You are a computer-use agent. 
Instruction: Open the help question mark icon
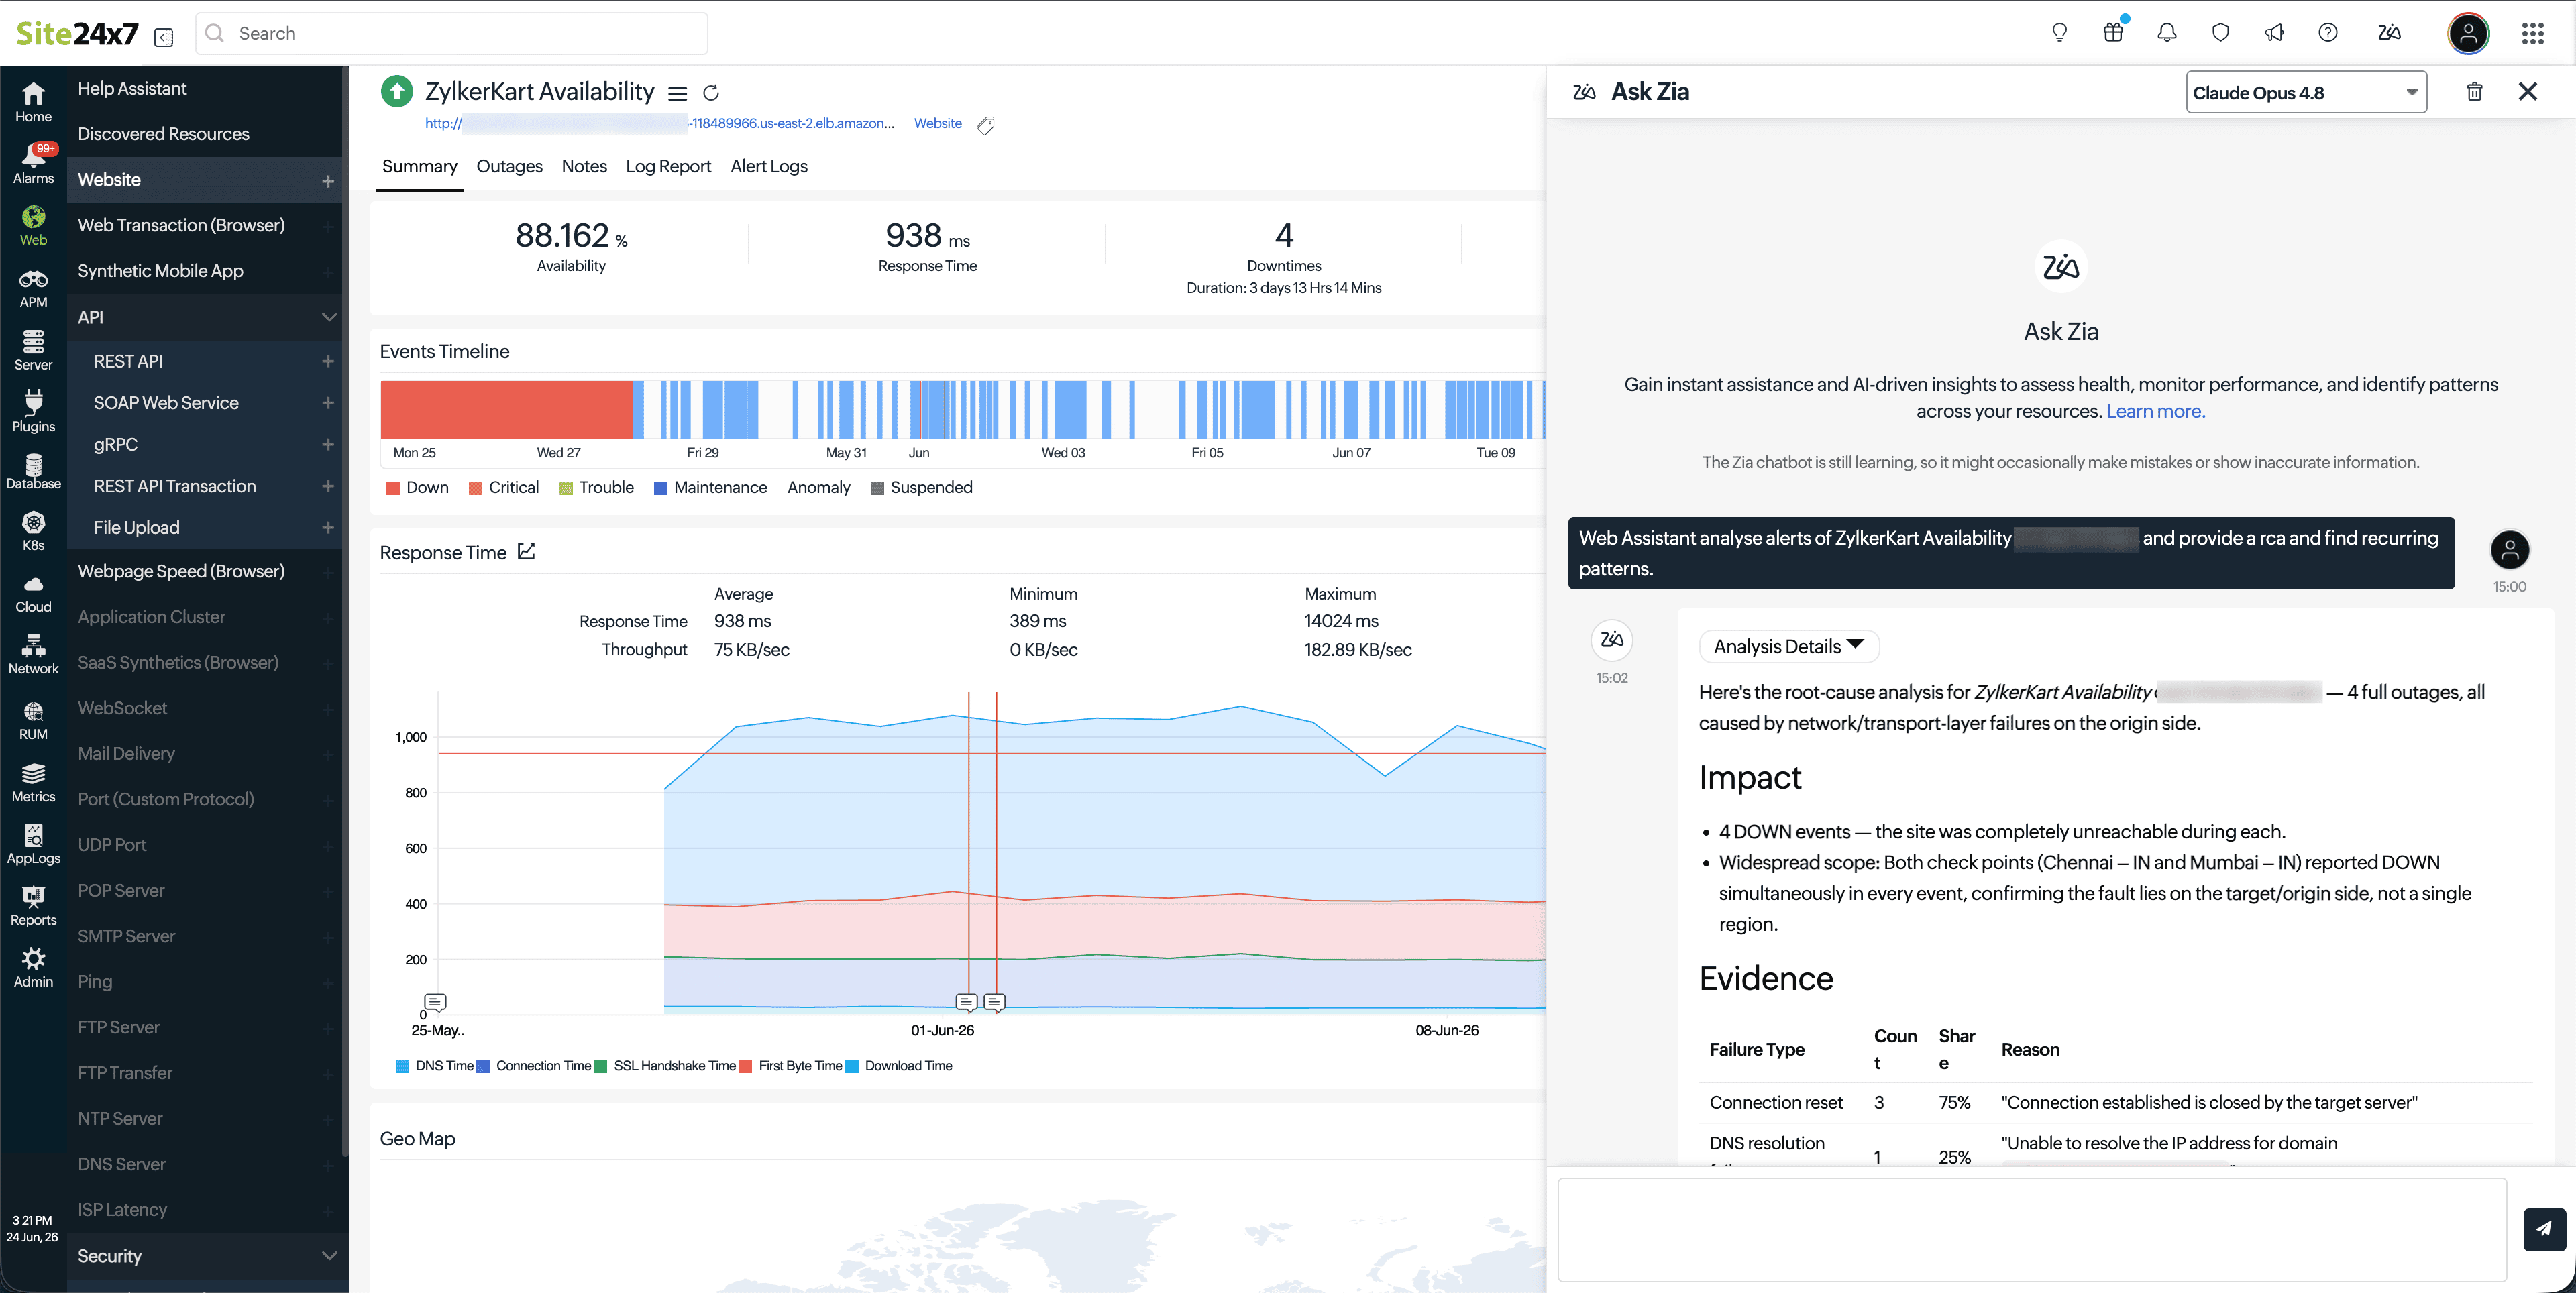(x=2328, y=33)
